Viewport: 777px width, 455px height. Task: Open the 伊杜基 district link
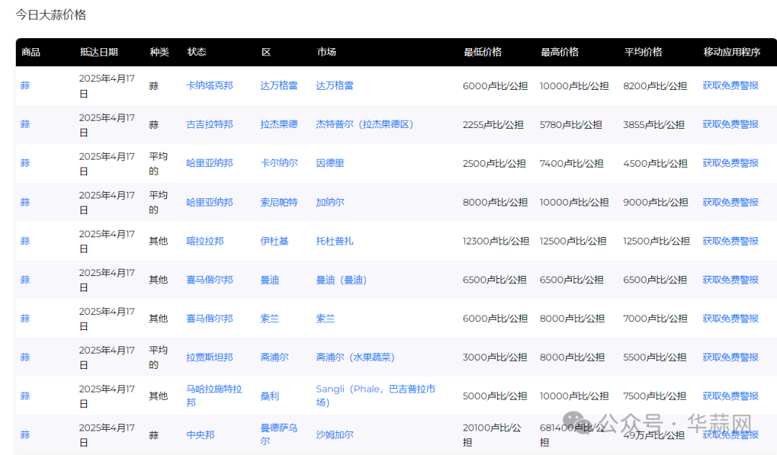pyautogui.click(x=274, y=241)
